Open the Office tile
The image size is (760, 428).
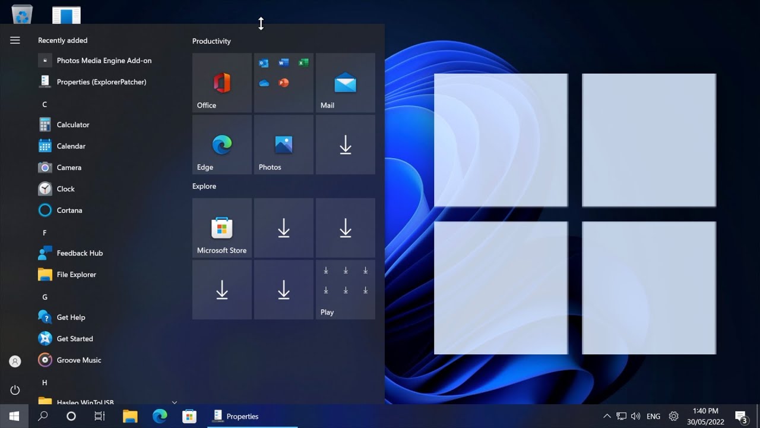click(222, 83)
